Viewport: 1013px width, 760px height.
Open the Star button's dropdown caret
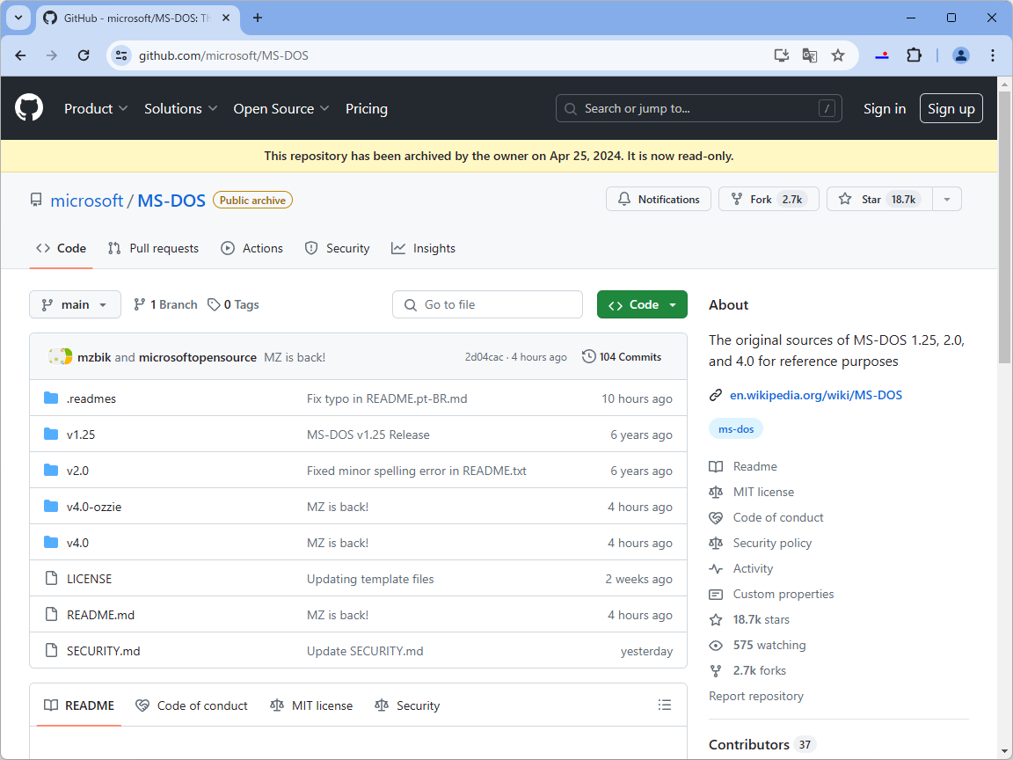[x=946, y=199]
